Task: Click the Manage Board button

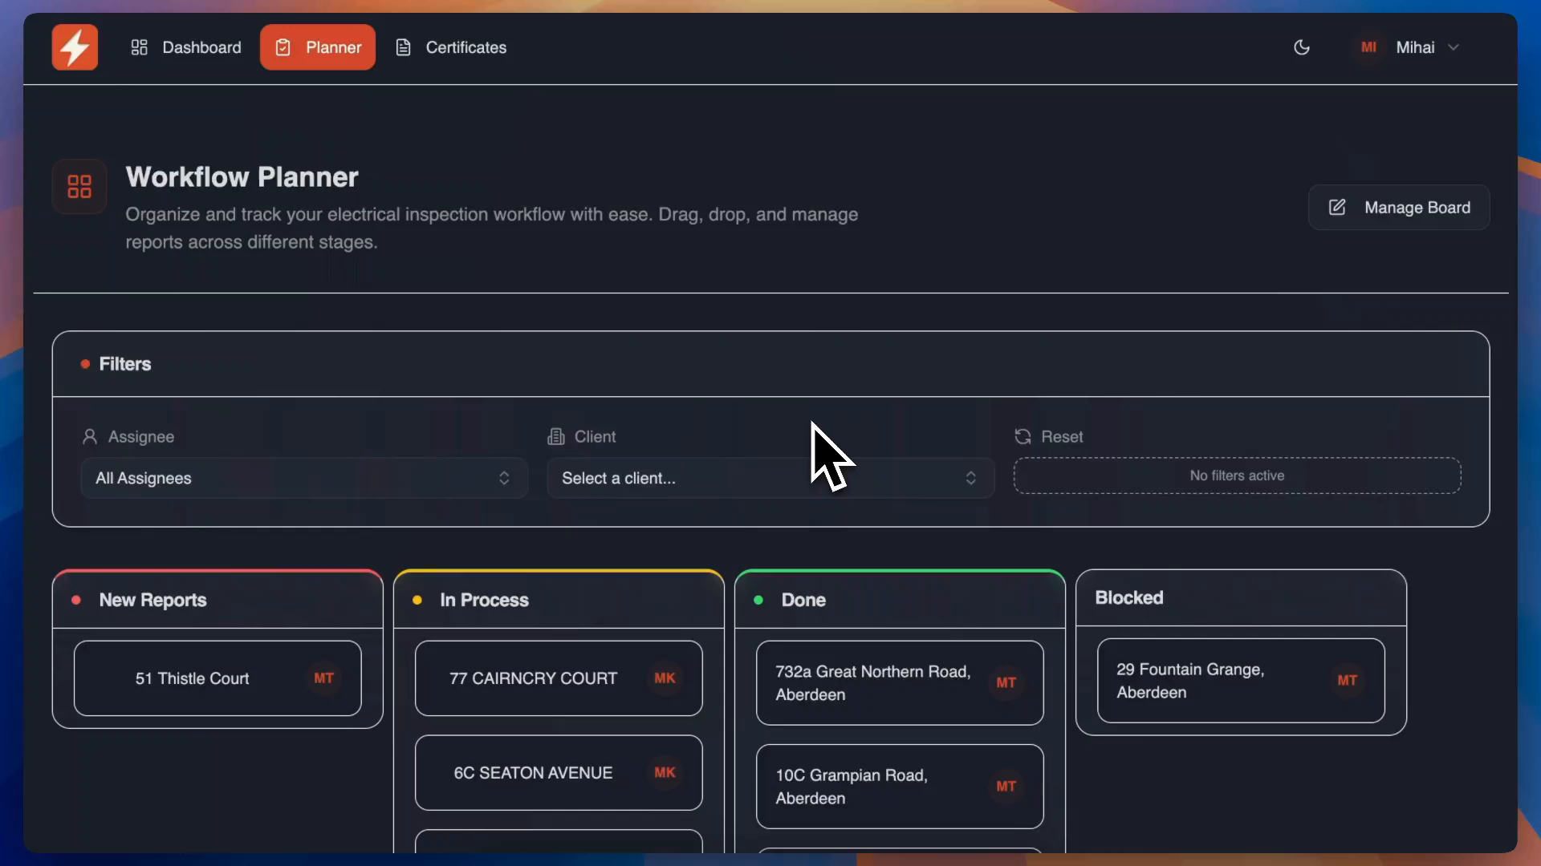Action: click(1399, 208)
